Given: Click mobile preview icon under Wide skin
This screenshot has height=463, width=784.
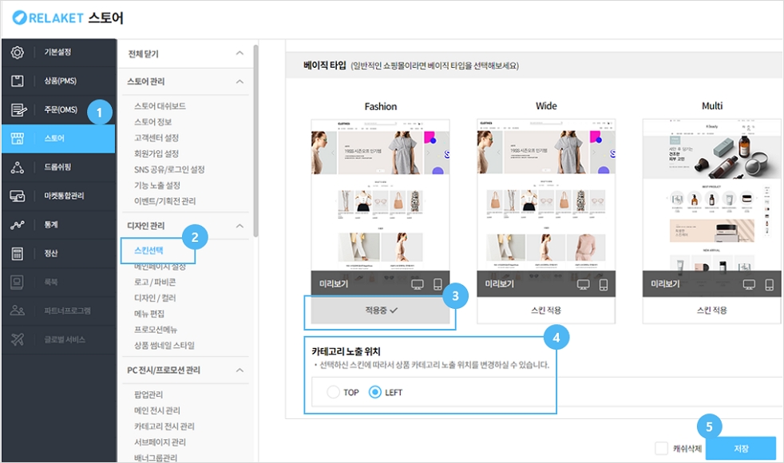Looking at the screenshot, I should [604, 284].
